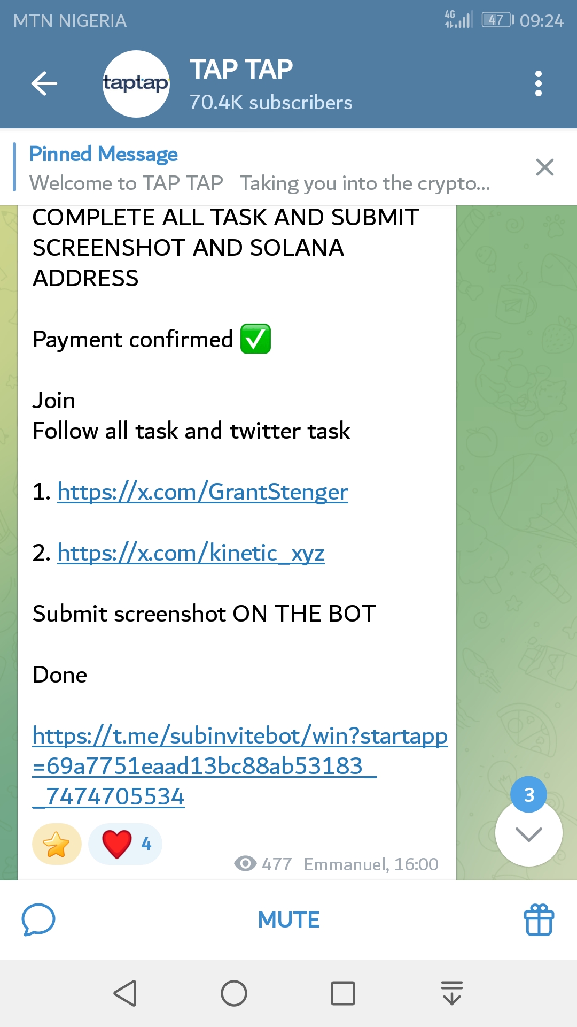
Task: Open the subinvitebot t.me link
Action: (x=239, y=765)
